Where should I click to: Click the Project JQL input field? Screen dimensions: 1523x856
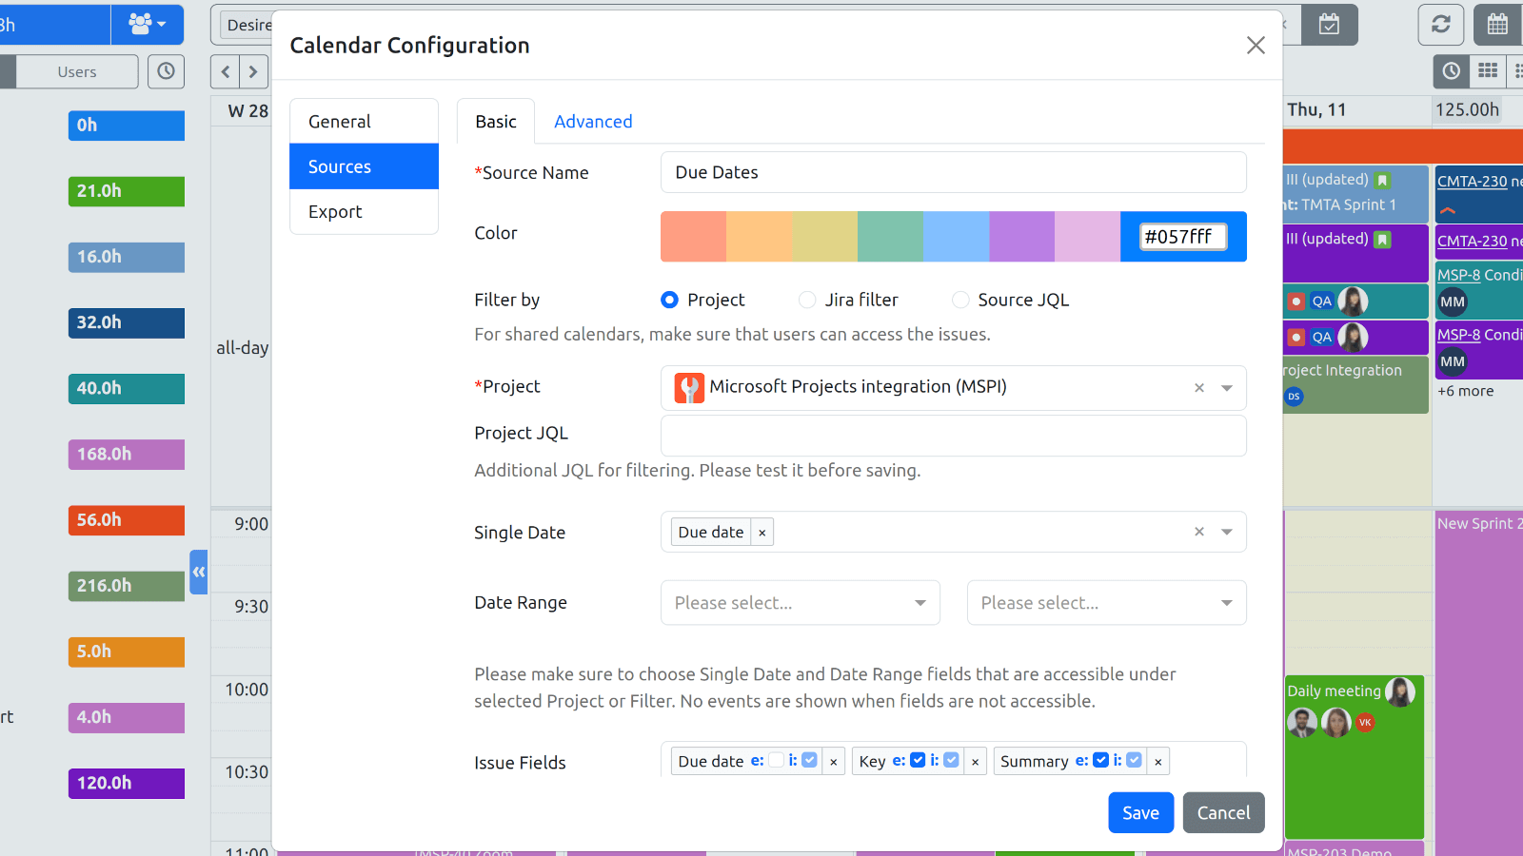(x=953, y=436)
